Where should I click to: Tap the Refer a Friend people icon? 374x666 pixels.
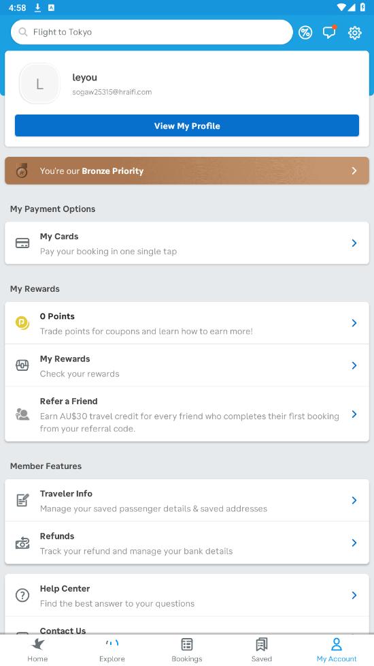(x=22, y=414)
